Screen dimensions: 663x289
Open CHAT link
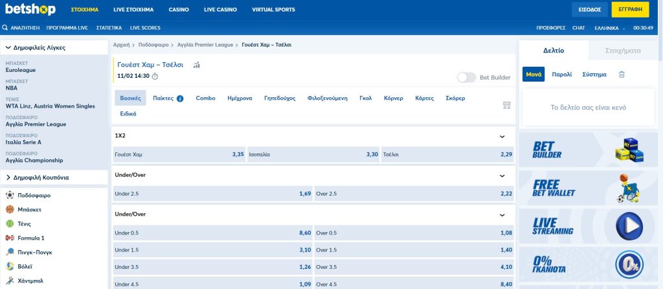coord(578,28)
